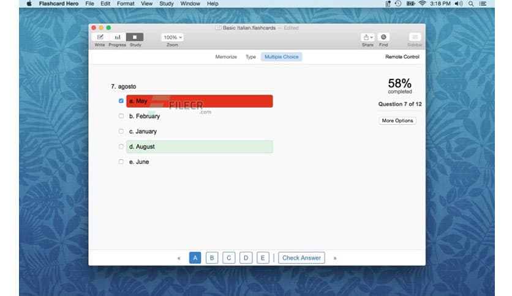Viewport: 512px width, 296px height.
Task: Open the Progress chart toolbar icon
Action: [117, 37]
